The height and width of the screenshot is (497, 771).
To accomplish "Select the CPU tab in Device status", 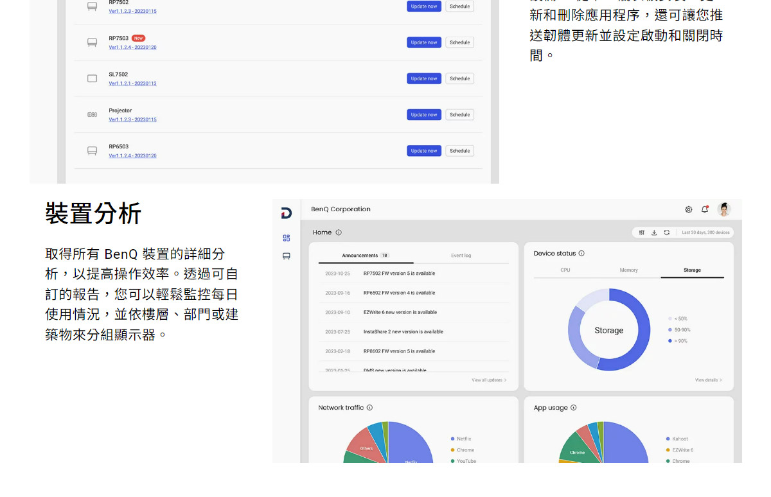I will tap(565, 270).
